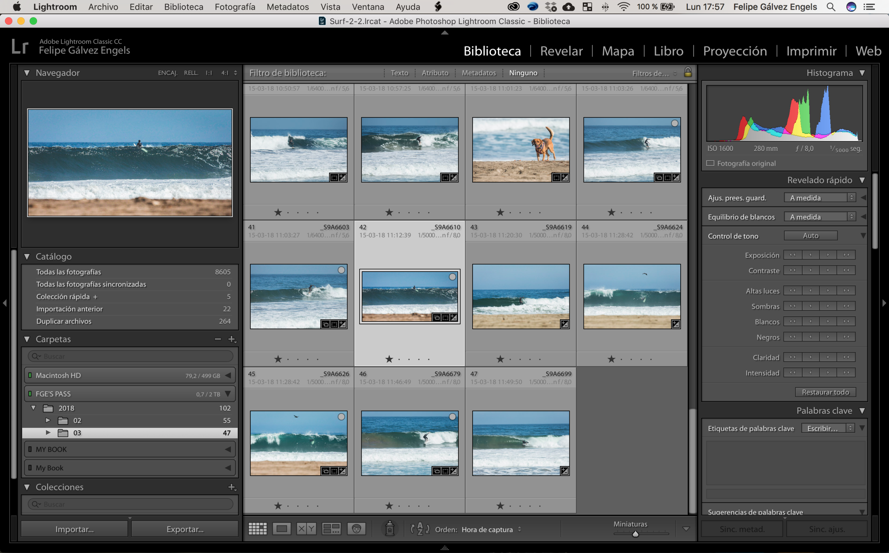This screenshot has height=553, width=889.
Task: Click the Importar... button
Action: (x=74, y=529)
